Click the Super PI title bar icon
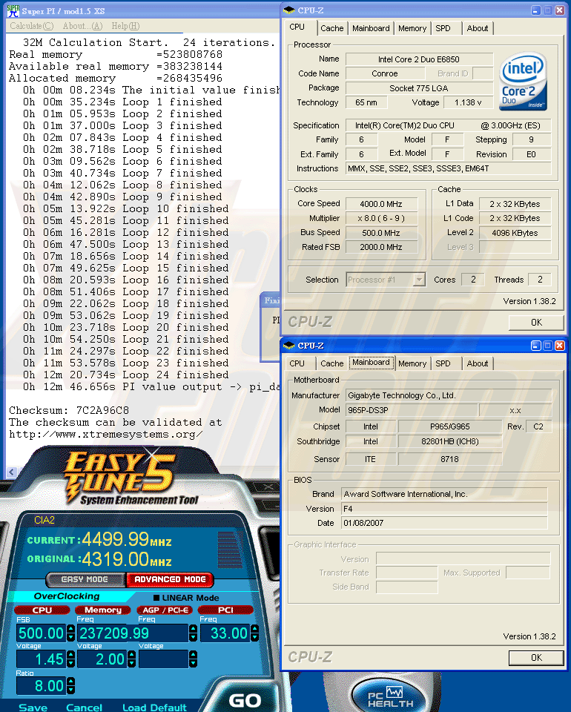The height and width of the screenshot is (712, 571). click(x=13, y=11)
